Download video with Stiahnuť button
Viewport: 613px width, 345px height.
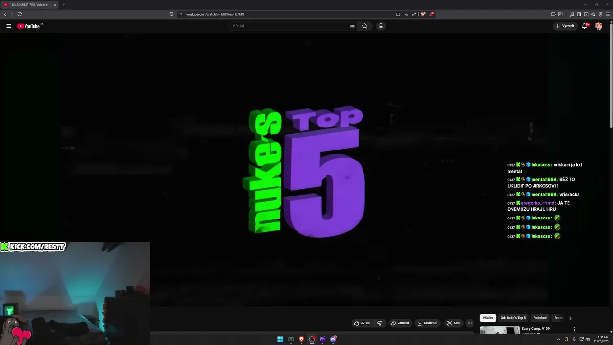427,323
